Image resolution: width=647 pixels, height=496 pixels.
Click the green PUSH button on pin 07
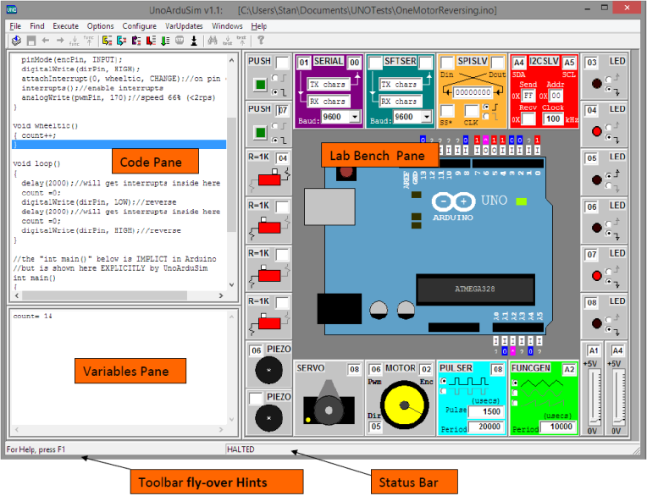pos(260,133)
